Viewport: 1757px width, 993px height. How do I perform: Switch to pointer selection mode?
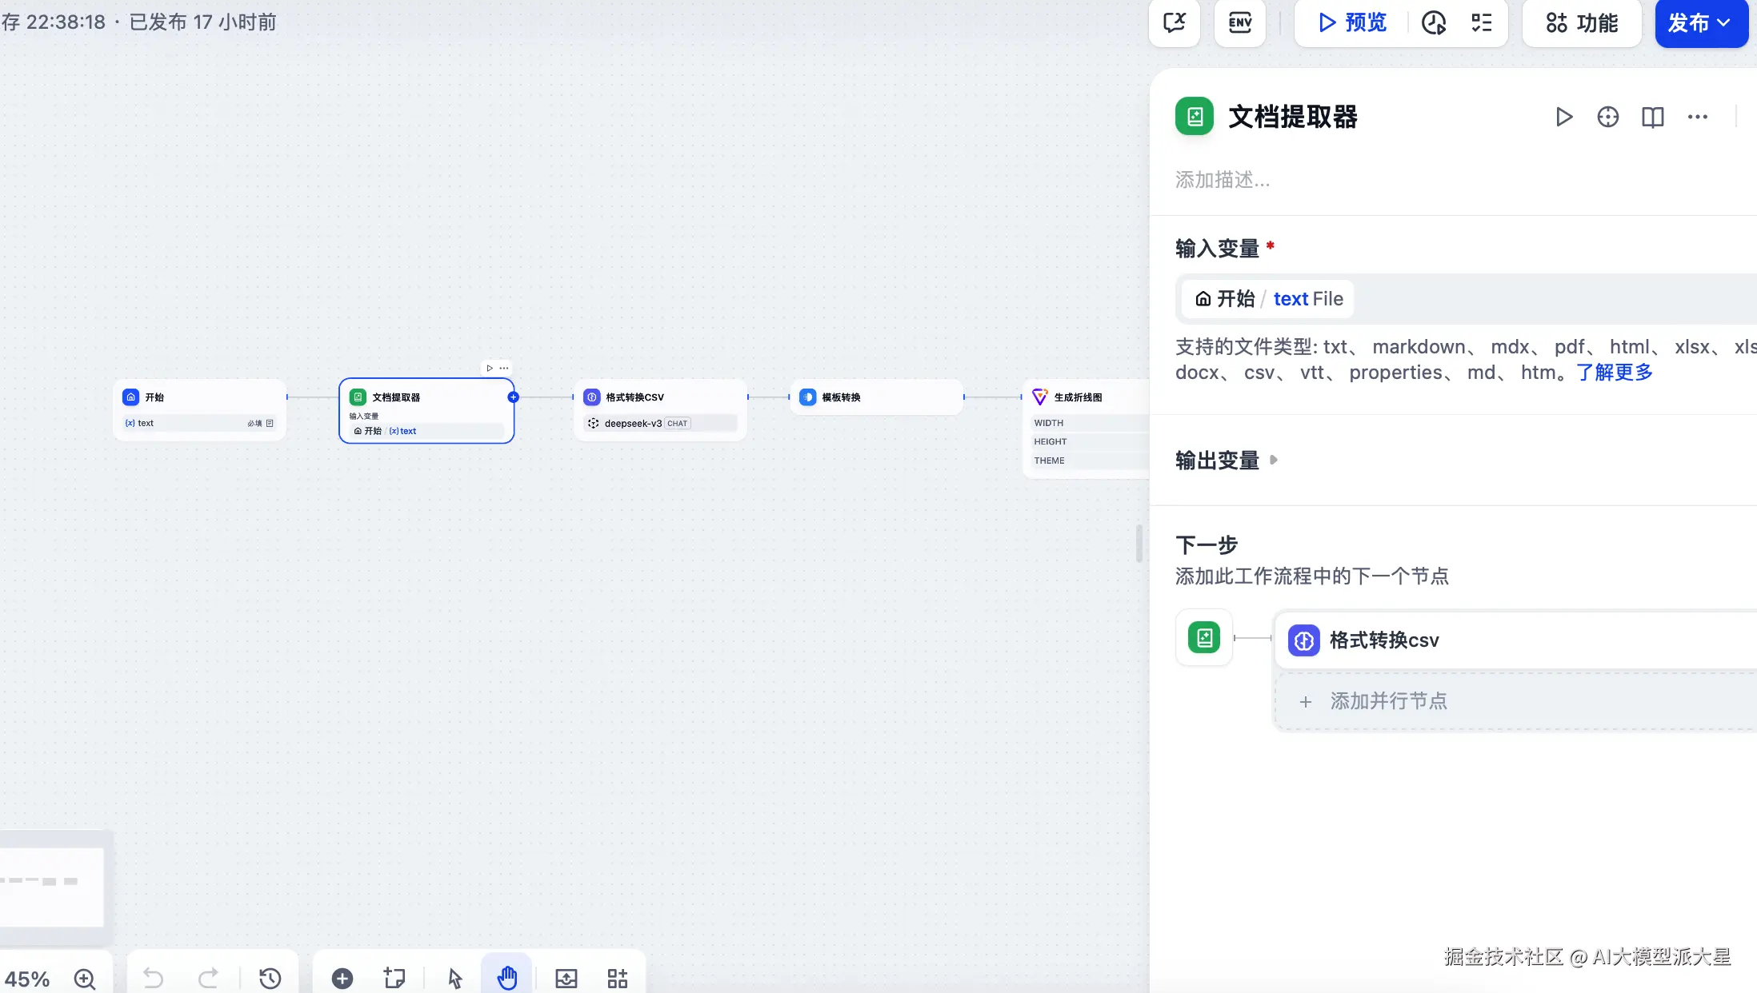pos(455,977)
